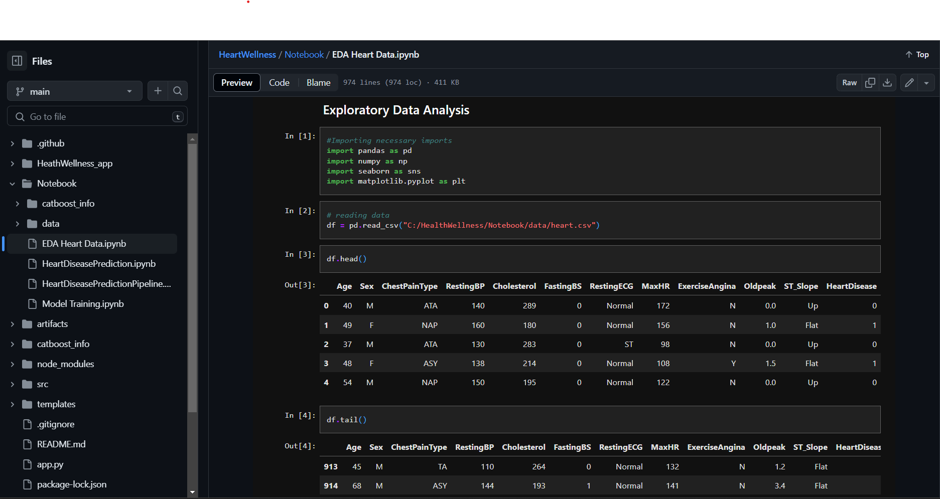Copy raw file contents icon
Viewport: 940px width, 499px height.
(870, 83)
